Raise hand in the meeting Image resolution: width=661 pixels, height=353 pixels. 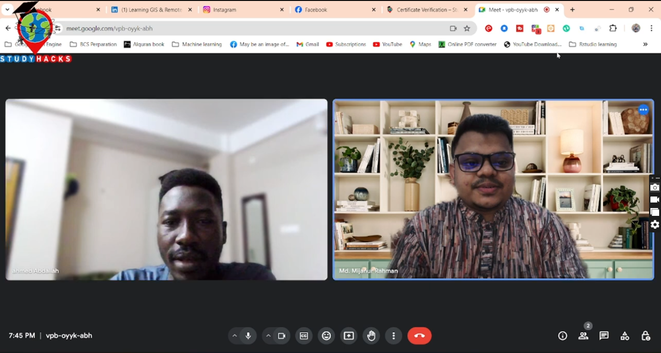[x=371, y=336]
